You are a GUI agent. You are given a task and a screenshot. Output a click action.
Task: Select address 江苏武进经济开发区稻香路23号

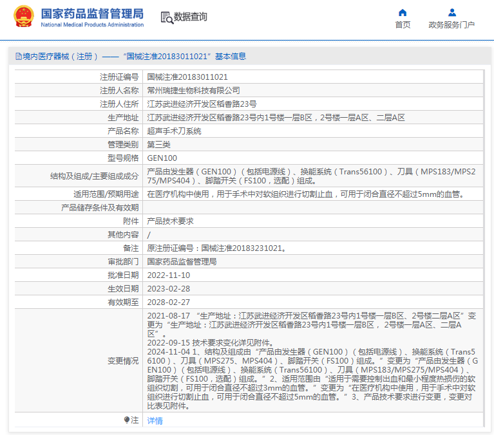tap(202, 104)
